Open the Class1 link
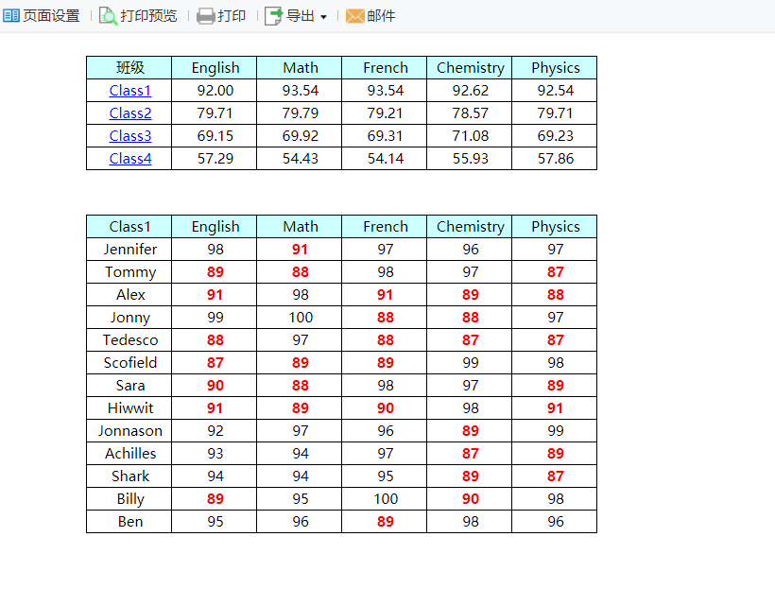The image size is (775, 606). (x=130, y=91)
